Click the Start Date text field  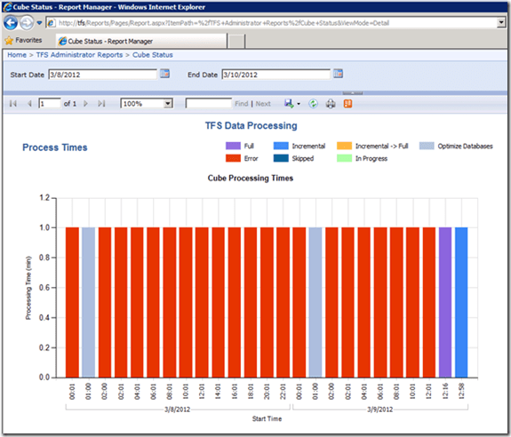click(x=103, y=75)
